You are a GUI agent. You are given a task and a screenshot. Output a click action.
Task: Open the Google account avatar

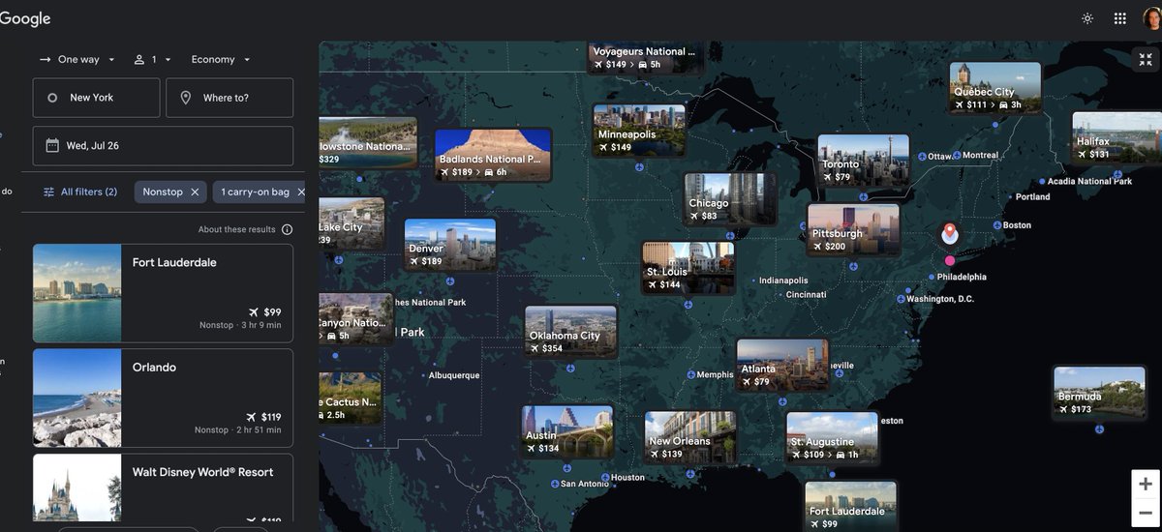point(1151,18)
